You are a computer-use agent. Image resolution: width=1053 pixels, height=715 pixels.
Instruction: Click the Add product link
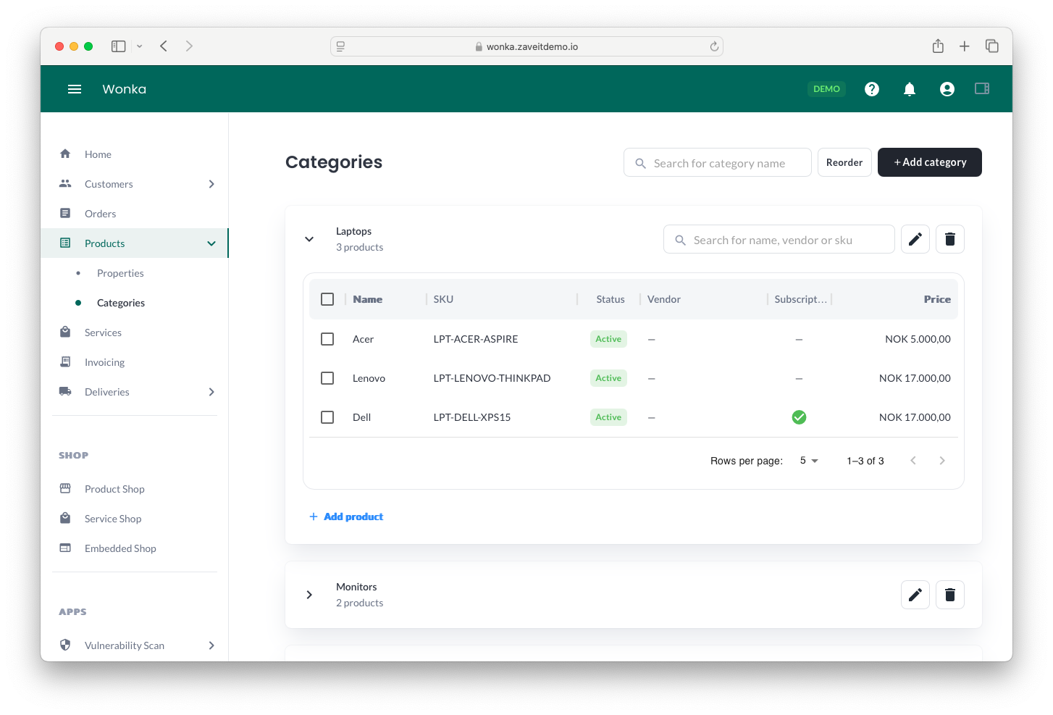tap(346, 517)
